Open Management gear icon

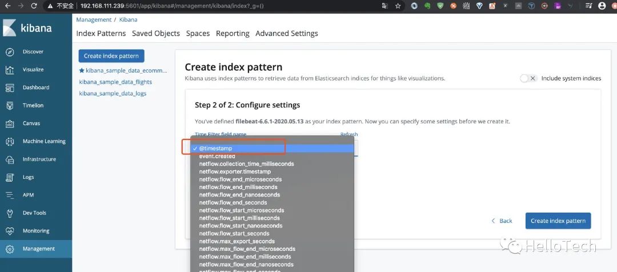tap(10, 249)
